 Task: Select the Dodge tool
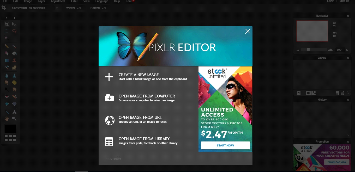coord(7,89)
